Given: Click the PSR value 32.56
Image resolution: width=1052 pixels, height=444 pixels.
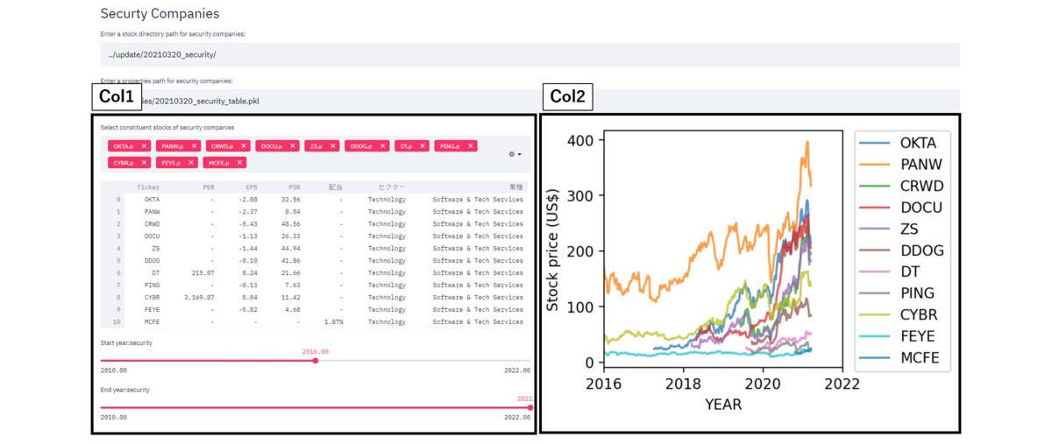Looking at the screenshot, I should point(291,200).
